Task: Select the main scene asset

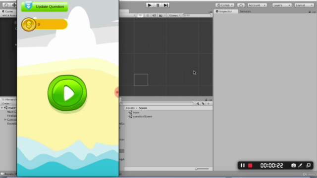Action: point(134,112)
